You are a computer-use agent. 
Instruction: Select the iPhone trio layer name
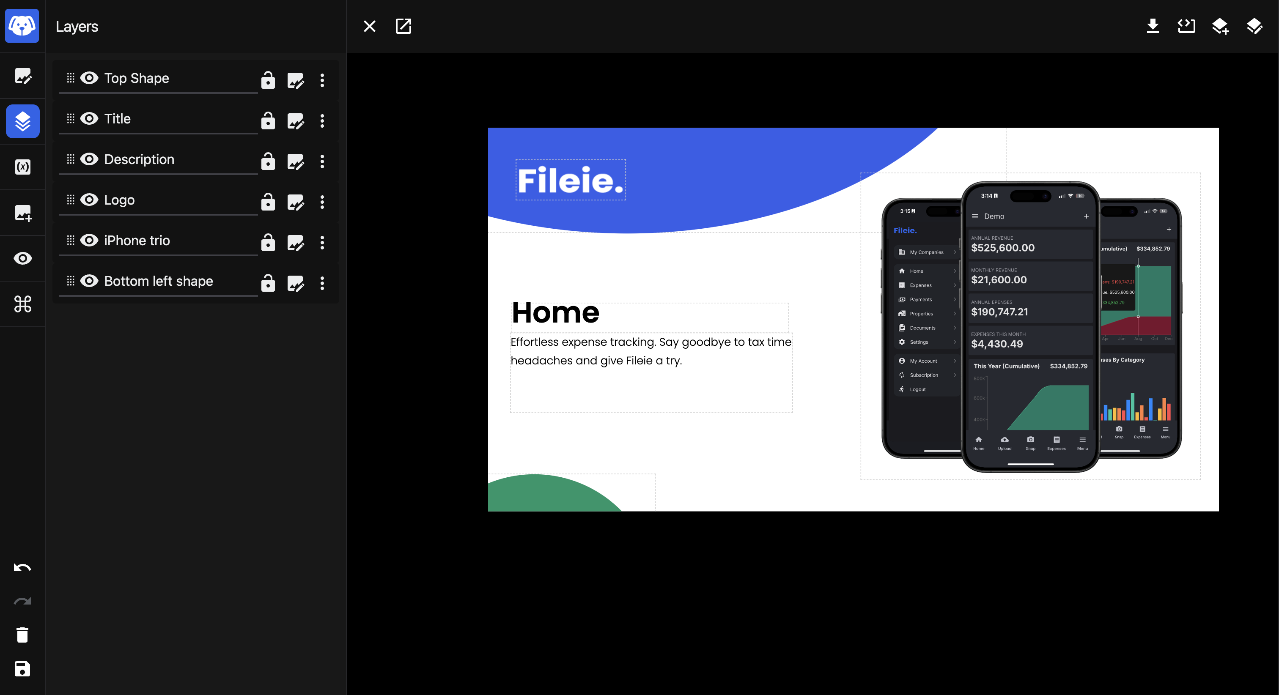(x=137, y=241)
